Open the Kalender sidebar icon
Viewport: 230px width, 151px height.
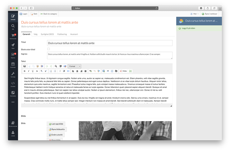click(13, 65)
